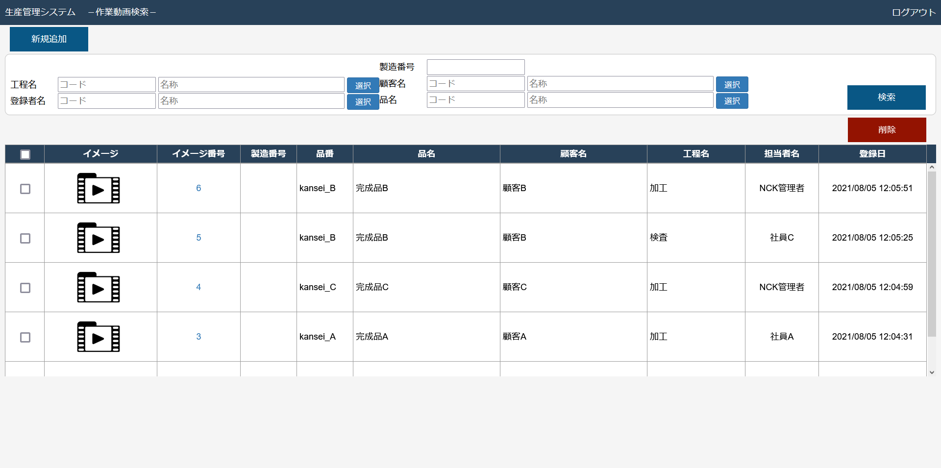Click the イメージ番号 column header
The height and width of the screenshot is (468, 941).
(198, 154)
